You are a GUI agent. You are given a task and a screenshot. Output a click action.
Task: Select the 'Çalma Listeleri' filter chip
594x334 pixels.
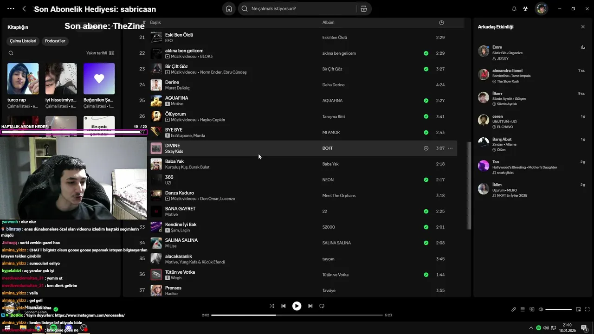click(x=23, y=41)
